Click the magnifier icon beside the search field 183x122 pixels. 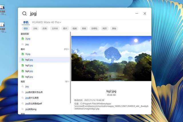point(24,13)
